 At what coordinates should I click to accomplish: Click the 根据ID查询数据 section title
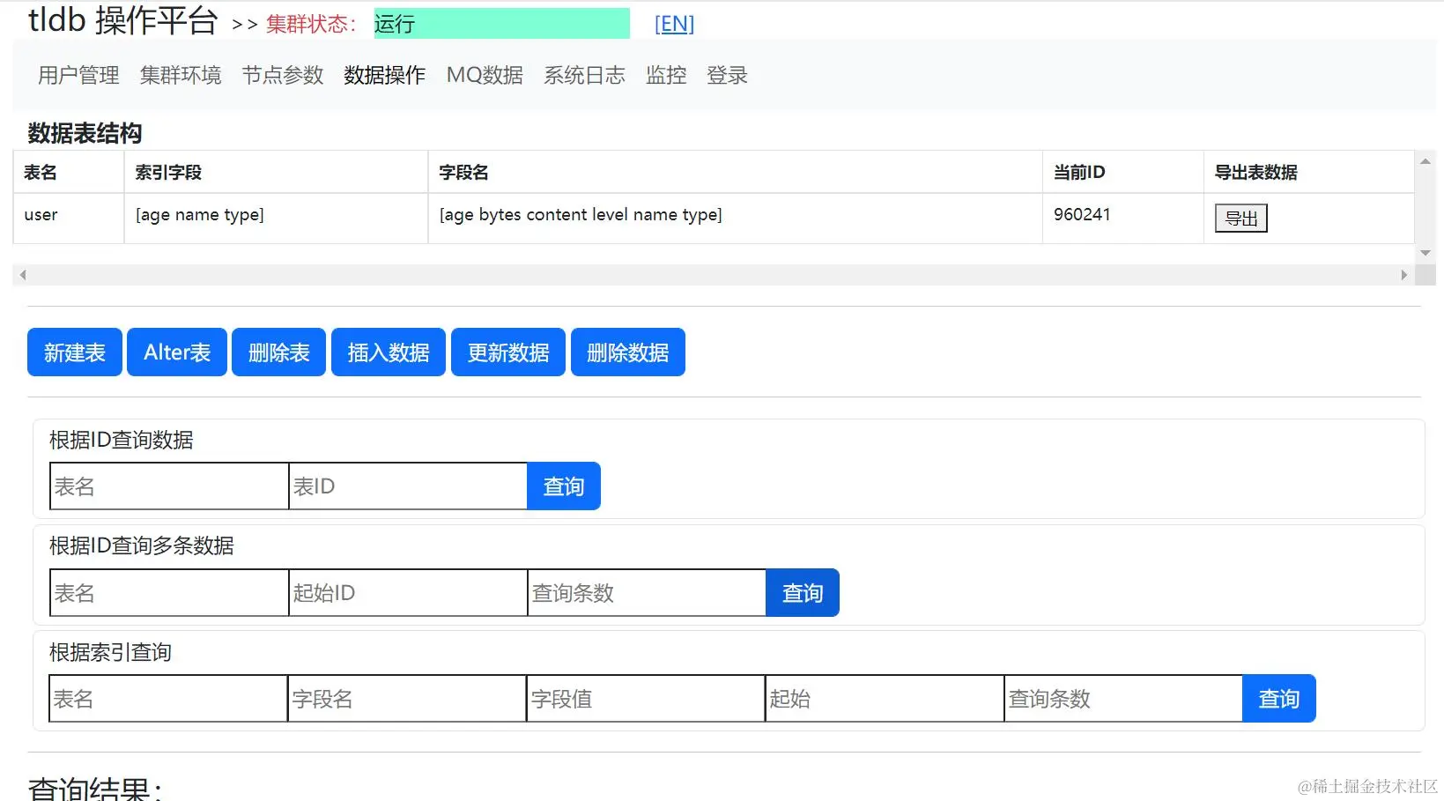coord(122,440)
